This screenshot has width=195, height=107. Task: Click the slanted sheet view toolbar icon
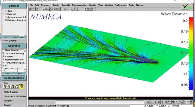point(51,9)
